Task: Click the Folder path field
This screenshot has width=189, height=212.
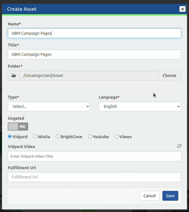Action: [89, 75]
